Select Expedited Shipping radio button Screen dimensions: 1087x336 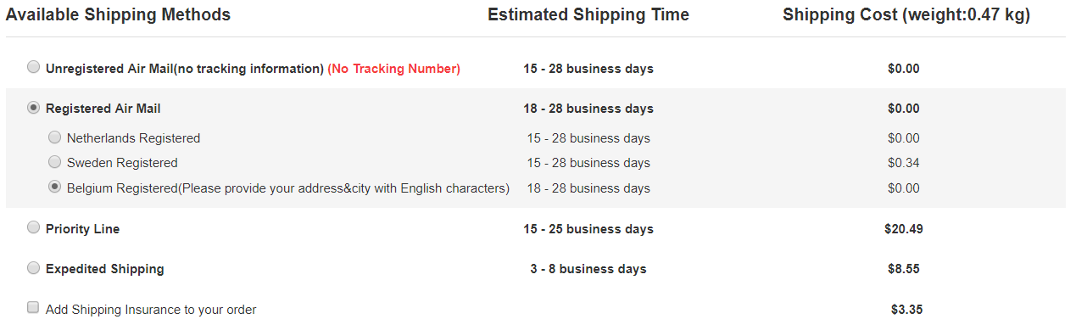[x=33, y=268]
